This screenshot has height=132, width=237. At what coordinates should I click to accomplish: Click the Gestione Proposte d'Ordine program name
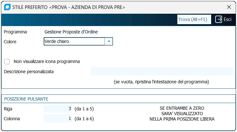point(71,32)
